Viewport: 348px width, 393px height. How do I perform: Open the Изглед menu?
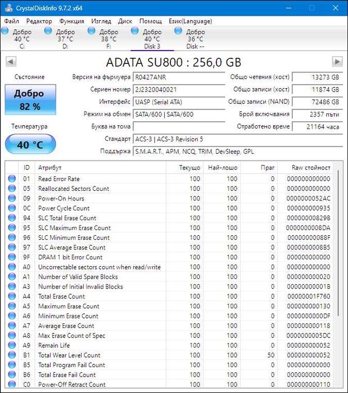pos(101,21)
